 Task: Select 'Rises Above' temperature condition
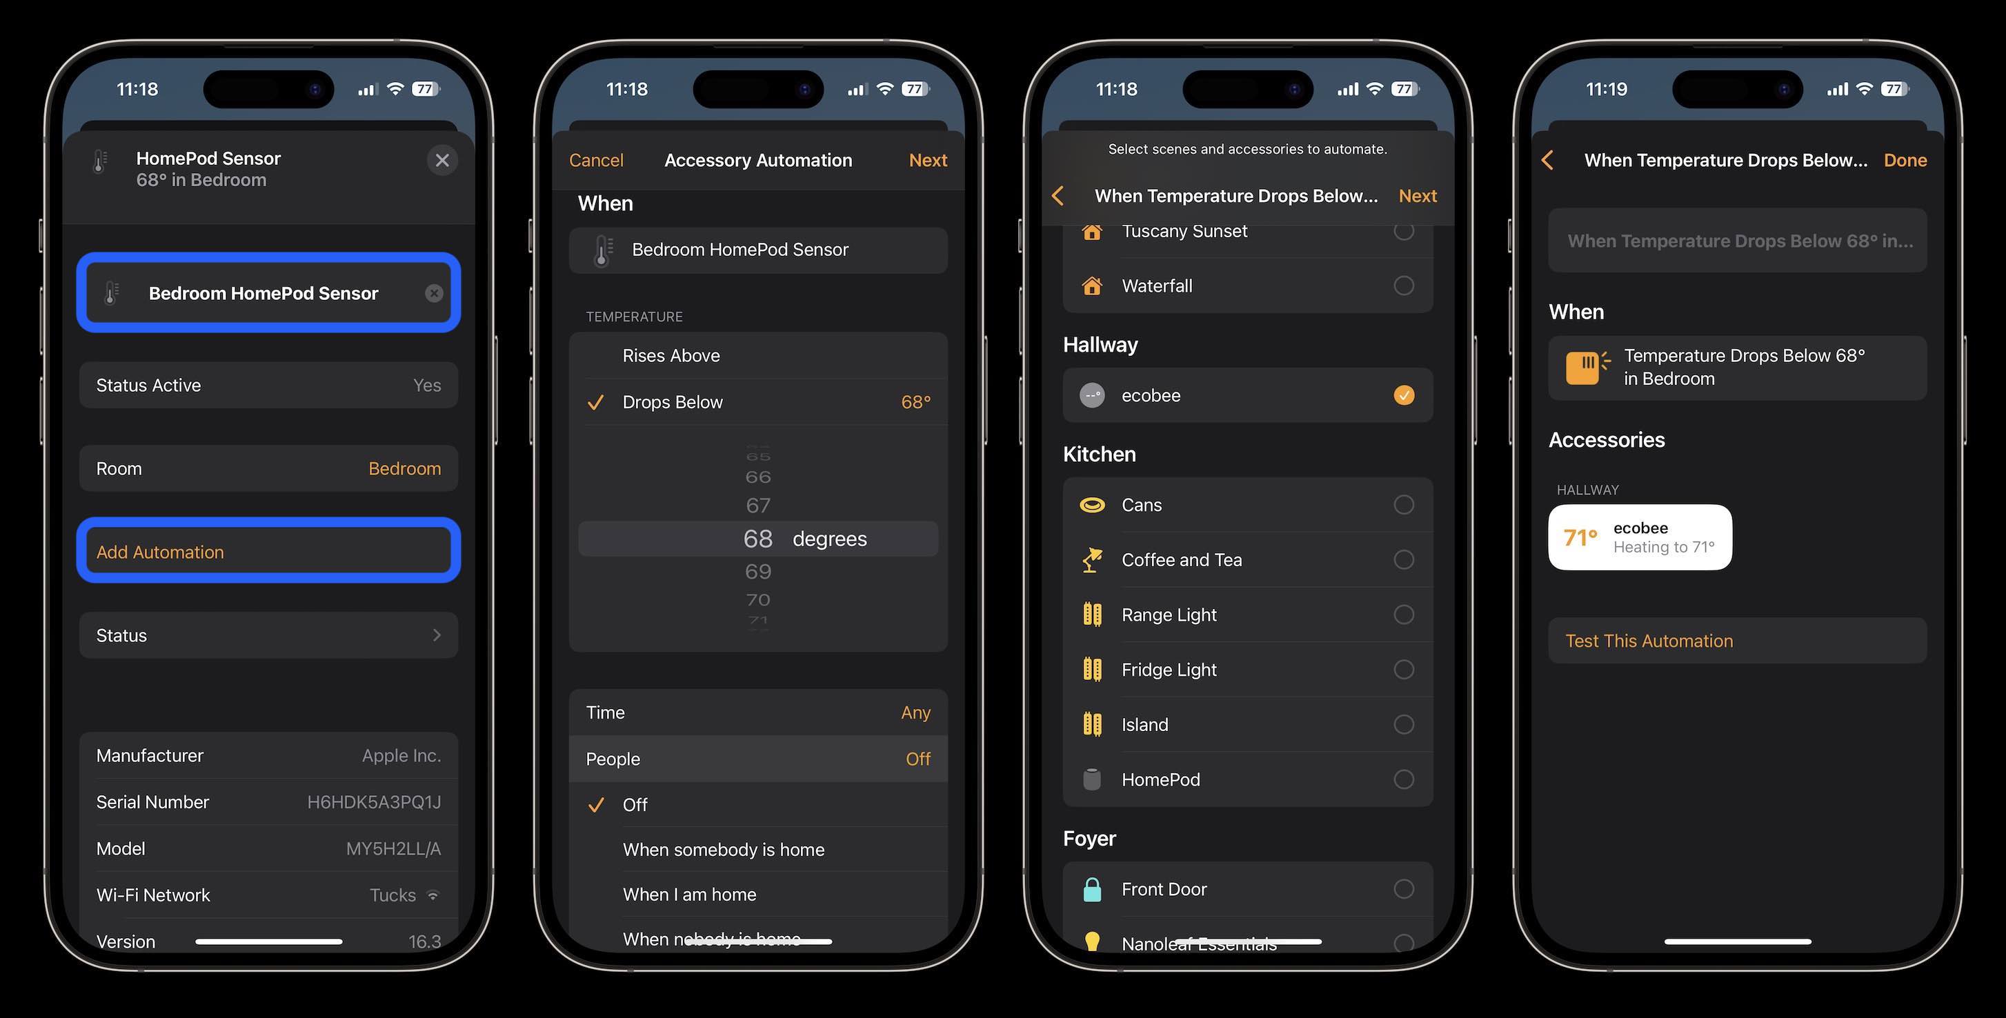pos(757,353)
